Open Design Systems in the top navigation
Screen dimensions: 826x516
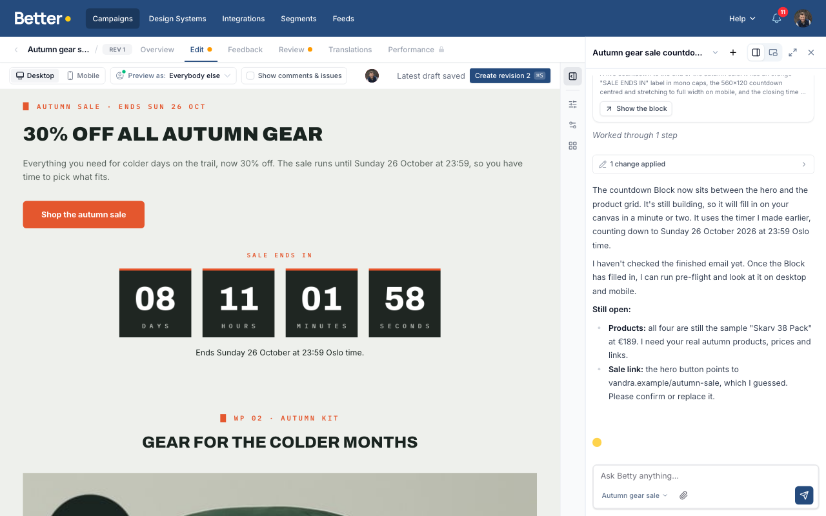pos(177,19)
